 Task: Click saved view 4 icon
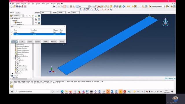pyautogui.click(x=108, y=10)
